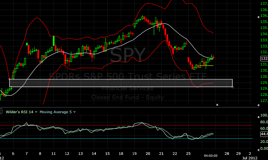Select the short yellow horizontal line drawing

(x=206, y=65)
